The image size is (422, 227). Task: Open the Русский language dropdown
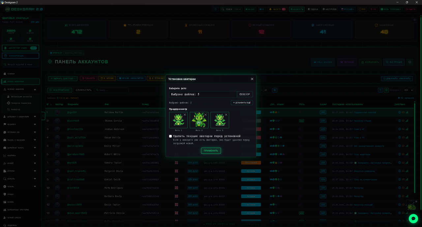point(348,9)
